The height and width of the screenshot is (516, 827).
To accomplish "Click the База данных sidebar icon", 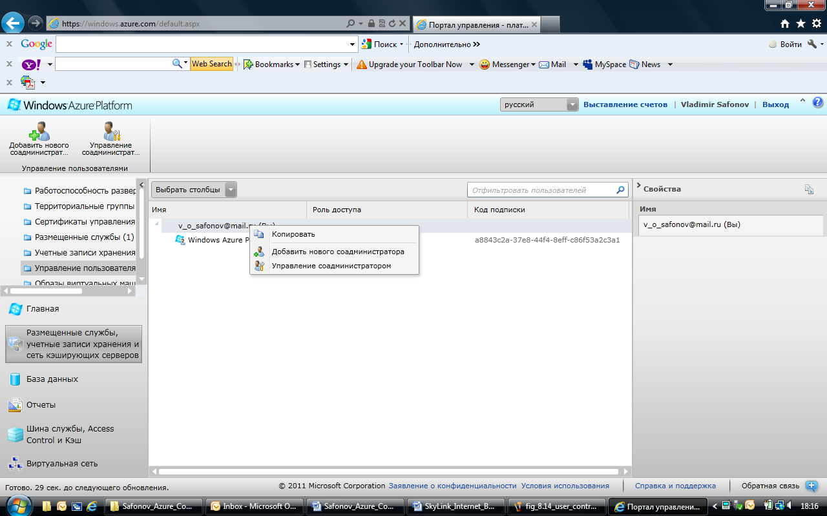I will [15, 379].
